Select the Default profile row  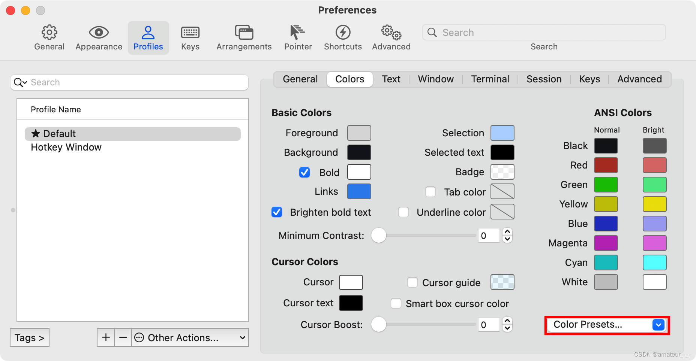pyautogui.click(x=133, y=134)
